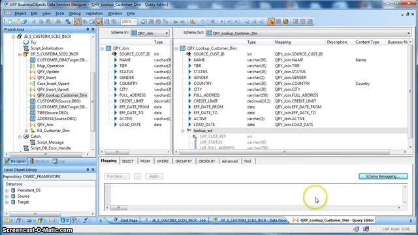The image size is (418, 235).
Task: Click the New document toolbar icon
Action: point(10,22)
